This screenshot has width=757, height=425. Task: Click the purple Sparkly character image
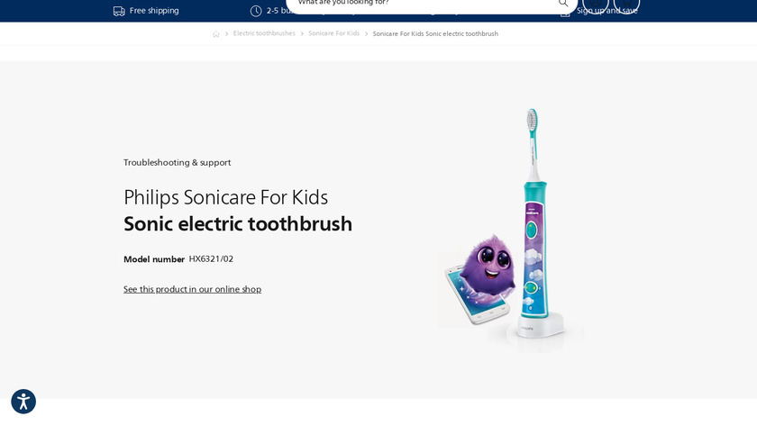click(487, 265)
